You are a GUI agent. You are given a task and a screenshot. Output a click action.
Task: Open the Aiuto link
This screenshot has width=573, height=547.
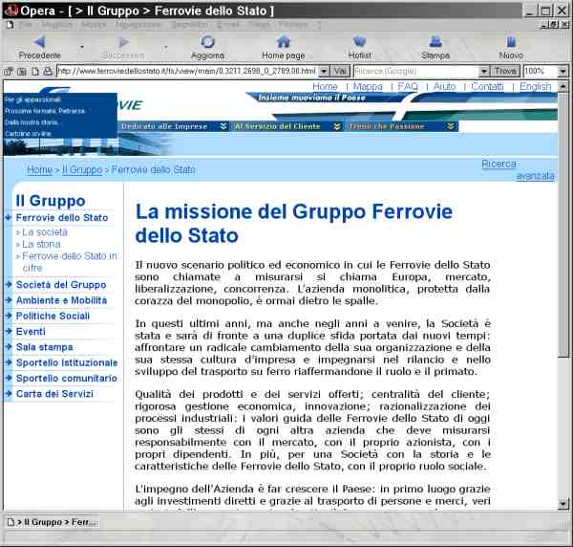click(x=444, y=86)
